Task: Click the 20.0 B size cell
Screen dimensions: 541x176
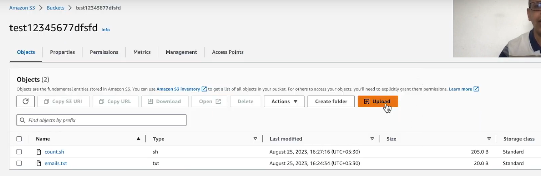Action: click(481, 163)
